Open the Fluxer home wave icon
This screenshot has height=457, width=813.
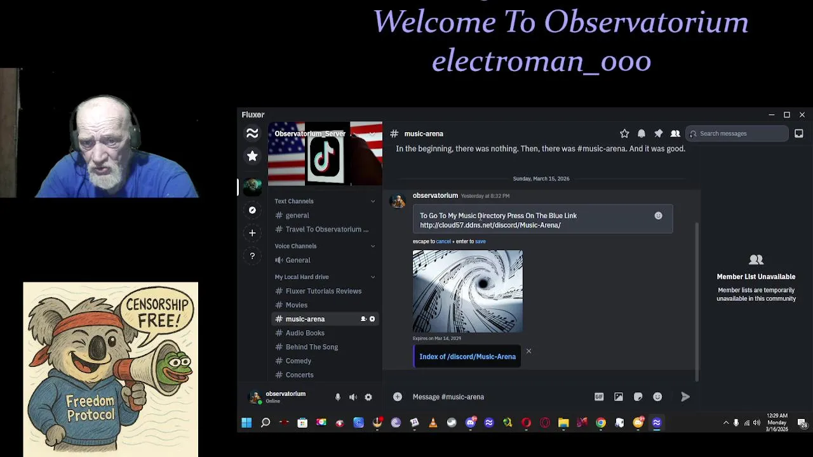tap(252, 133)
